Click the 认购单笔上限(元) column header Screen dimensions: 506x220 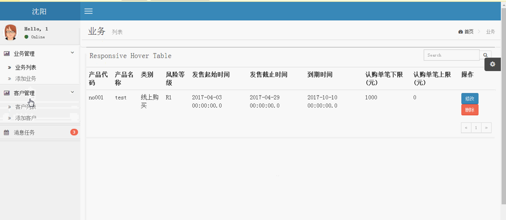(x=432, y=79)
